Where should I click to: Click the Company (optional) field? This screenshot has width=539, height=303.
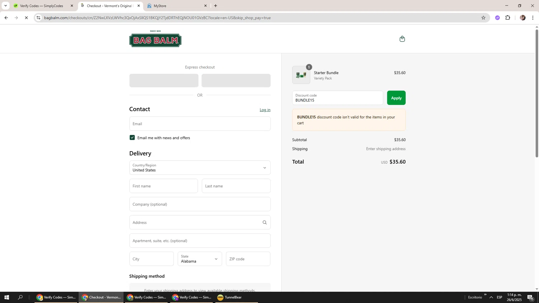(x=200, y=204)
